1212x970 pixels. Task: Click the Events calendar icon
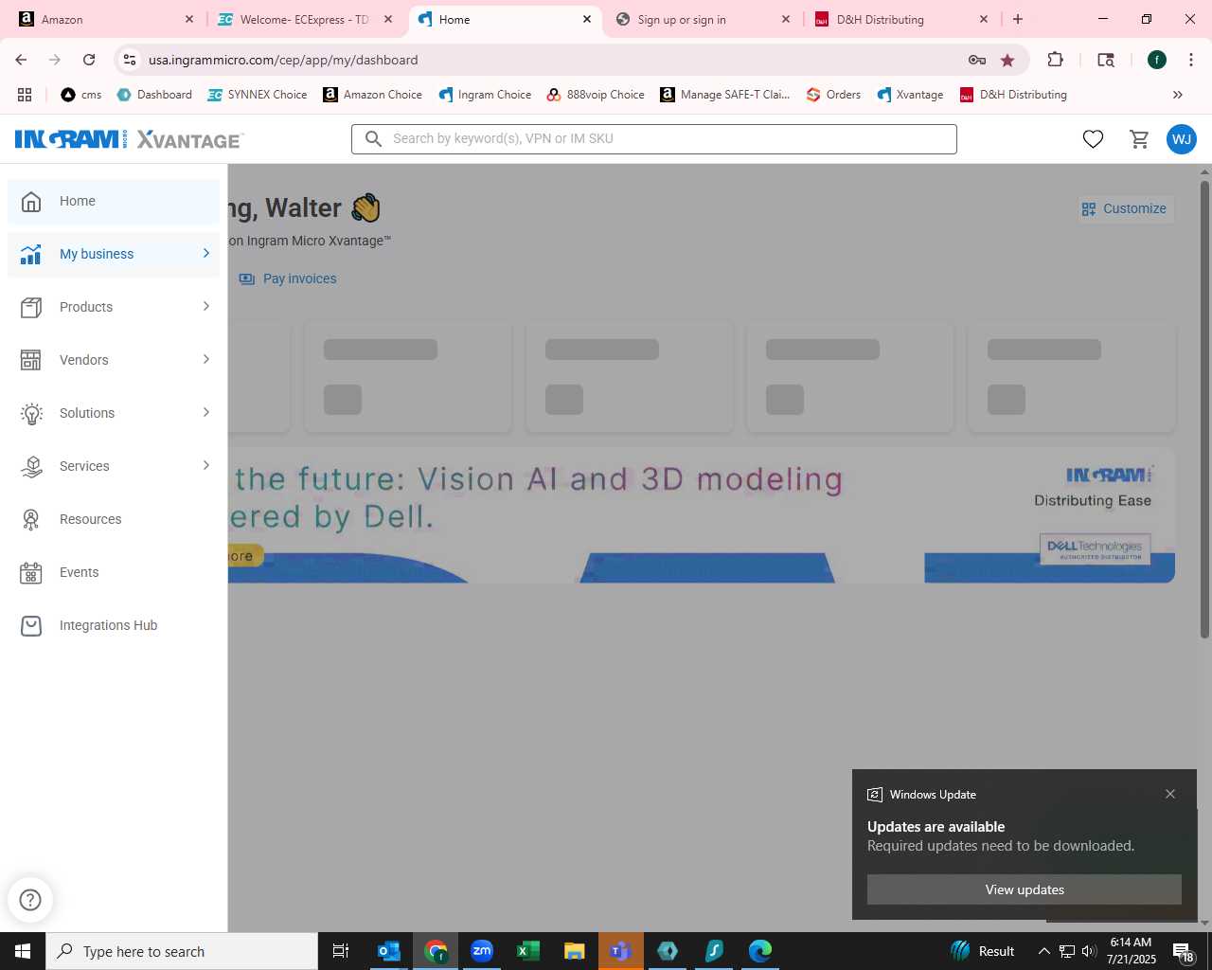tap(31, 572)
